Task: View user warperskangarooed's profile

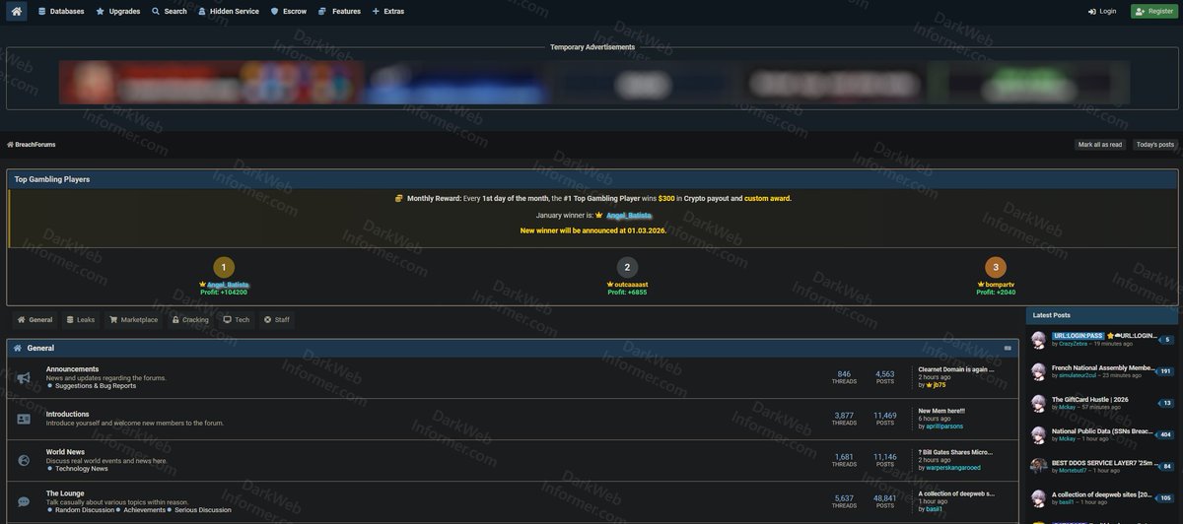Action: click(953, 468)
